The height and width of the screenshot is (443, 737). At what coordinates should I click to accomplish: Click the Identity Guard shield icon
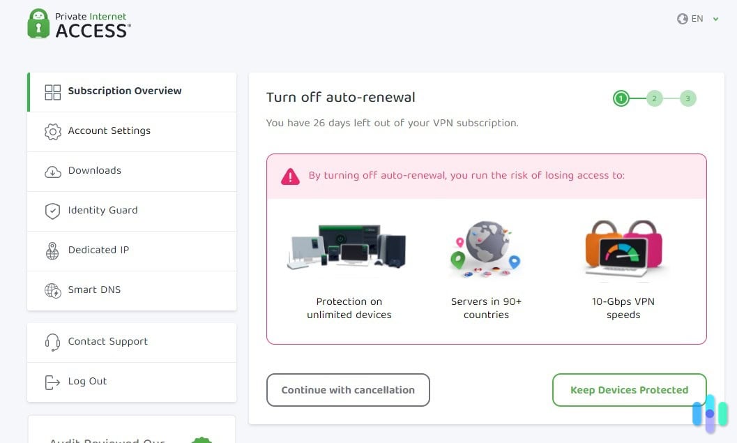[x=52, y=211]
